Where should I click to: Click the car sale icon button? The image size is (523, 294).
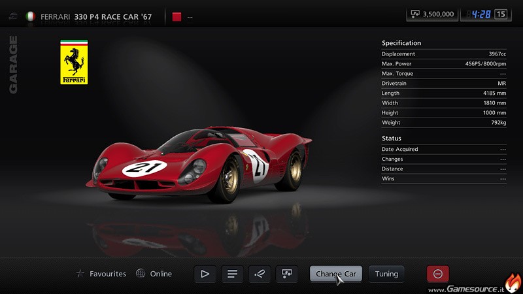click(x=286, y=274)
